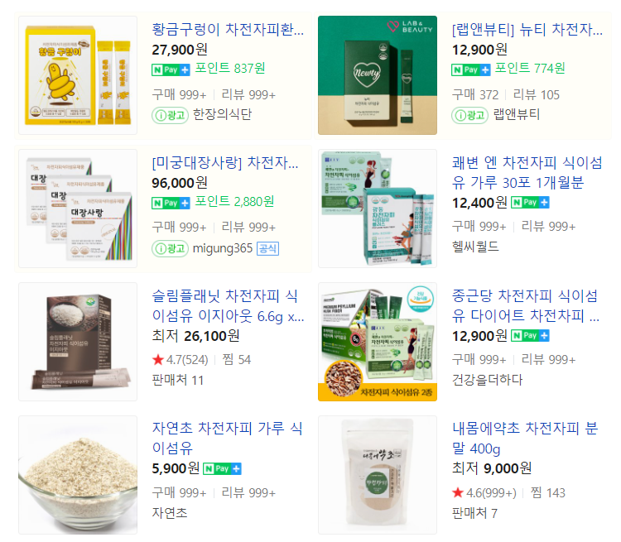Image resolution: width=621 pixels, height=542 pixels.
Task: Click the red star rating 4.7(524)
Action: 181,359
